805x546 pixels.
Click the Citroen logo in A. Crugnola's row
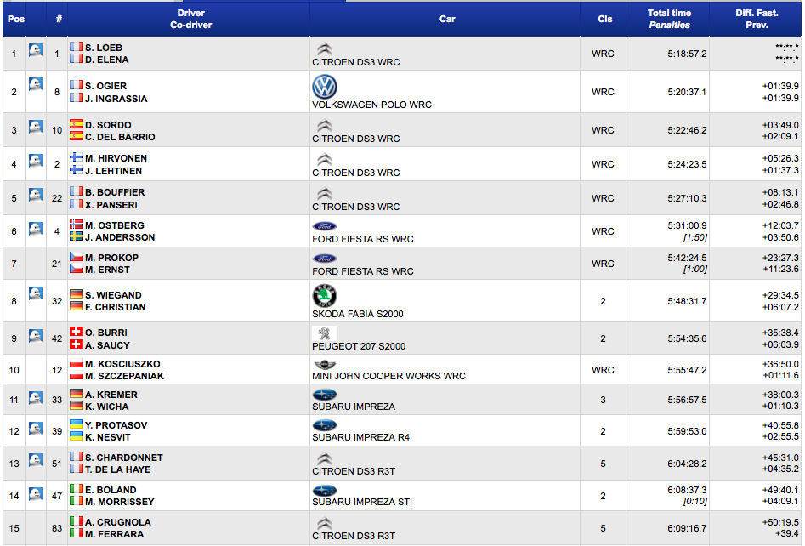tap(324, 523)
